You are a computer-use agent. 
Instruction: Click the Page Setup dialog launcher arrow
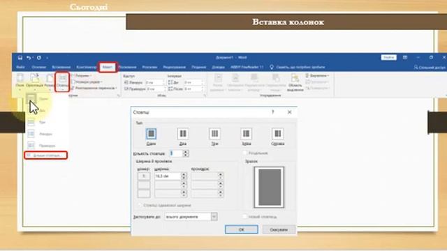coord(119,96)
